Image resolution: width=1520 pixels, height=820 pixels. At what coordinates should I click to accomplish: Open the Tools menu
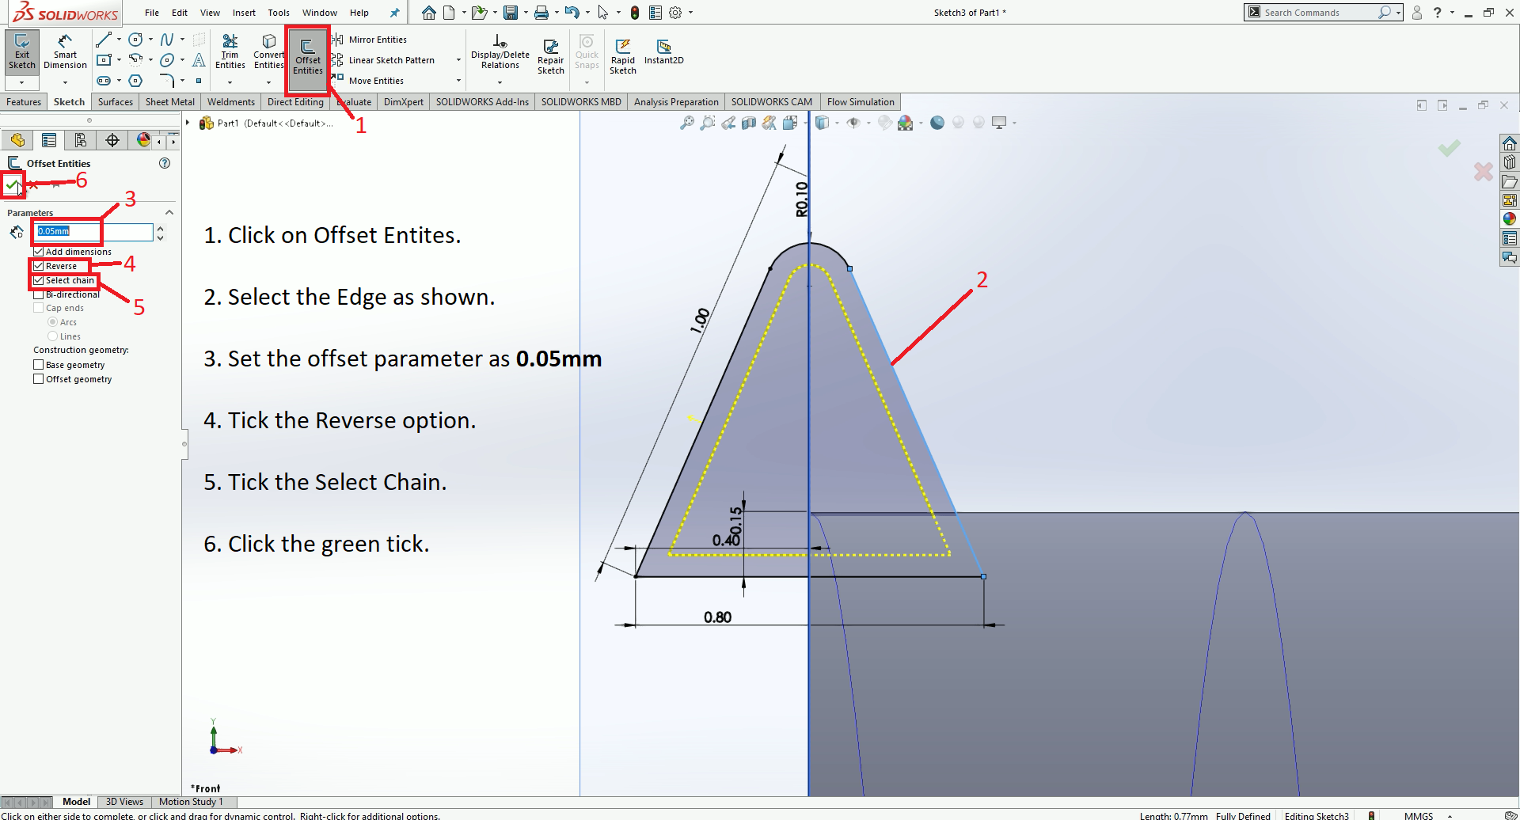279,13
